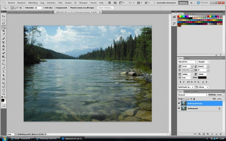226x141 pixels.
Task: Switch to the Alinea tab
Action: 187,58
